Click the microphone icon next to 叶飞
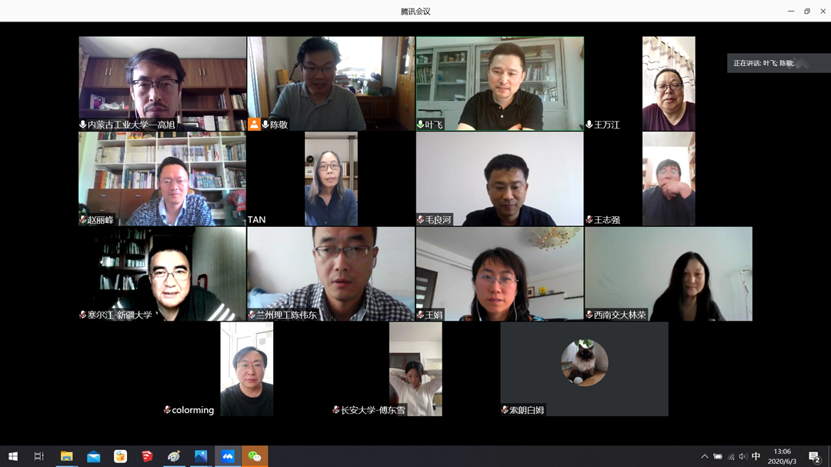Screen dimensions: 831x467 click(420, 125)
